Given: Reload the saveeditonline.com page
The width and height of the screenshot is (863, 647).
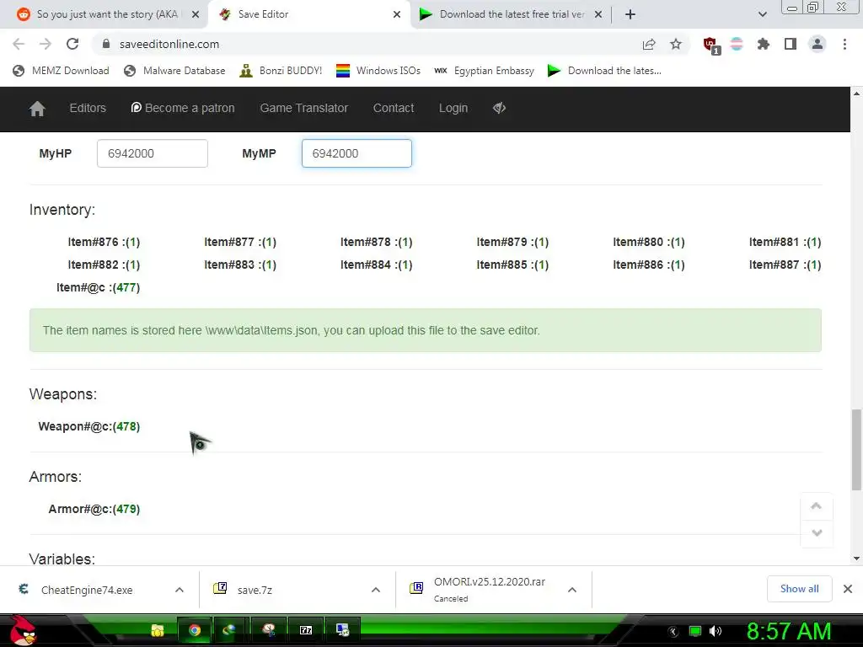Looking at the screenshot, I should pos(72,44).
